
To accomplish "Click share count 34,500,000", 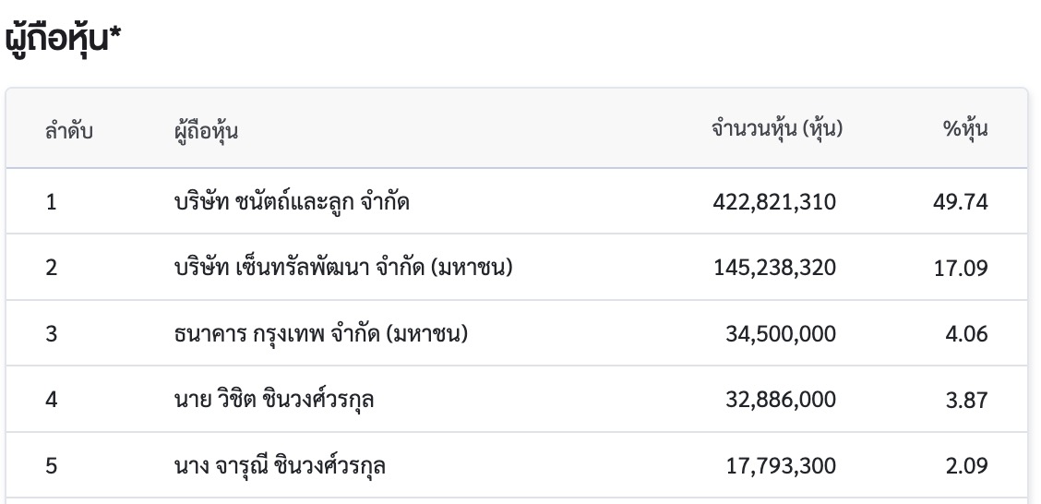I will [x=781, y=333].
